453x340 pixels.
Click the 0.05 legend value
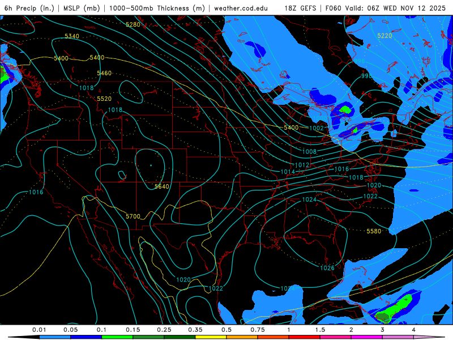pyautogui.click(x=70, y=330)
